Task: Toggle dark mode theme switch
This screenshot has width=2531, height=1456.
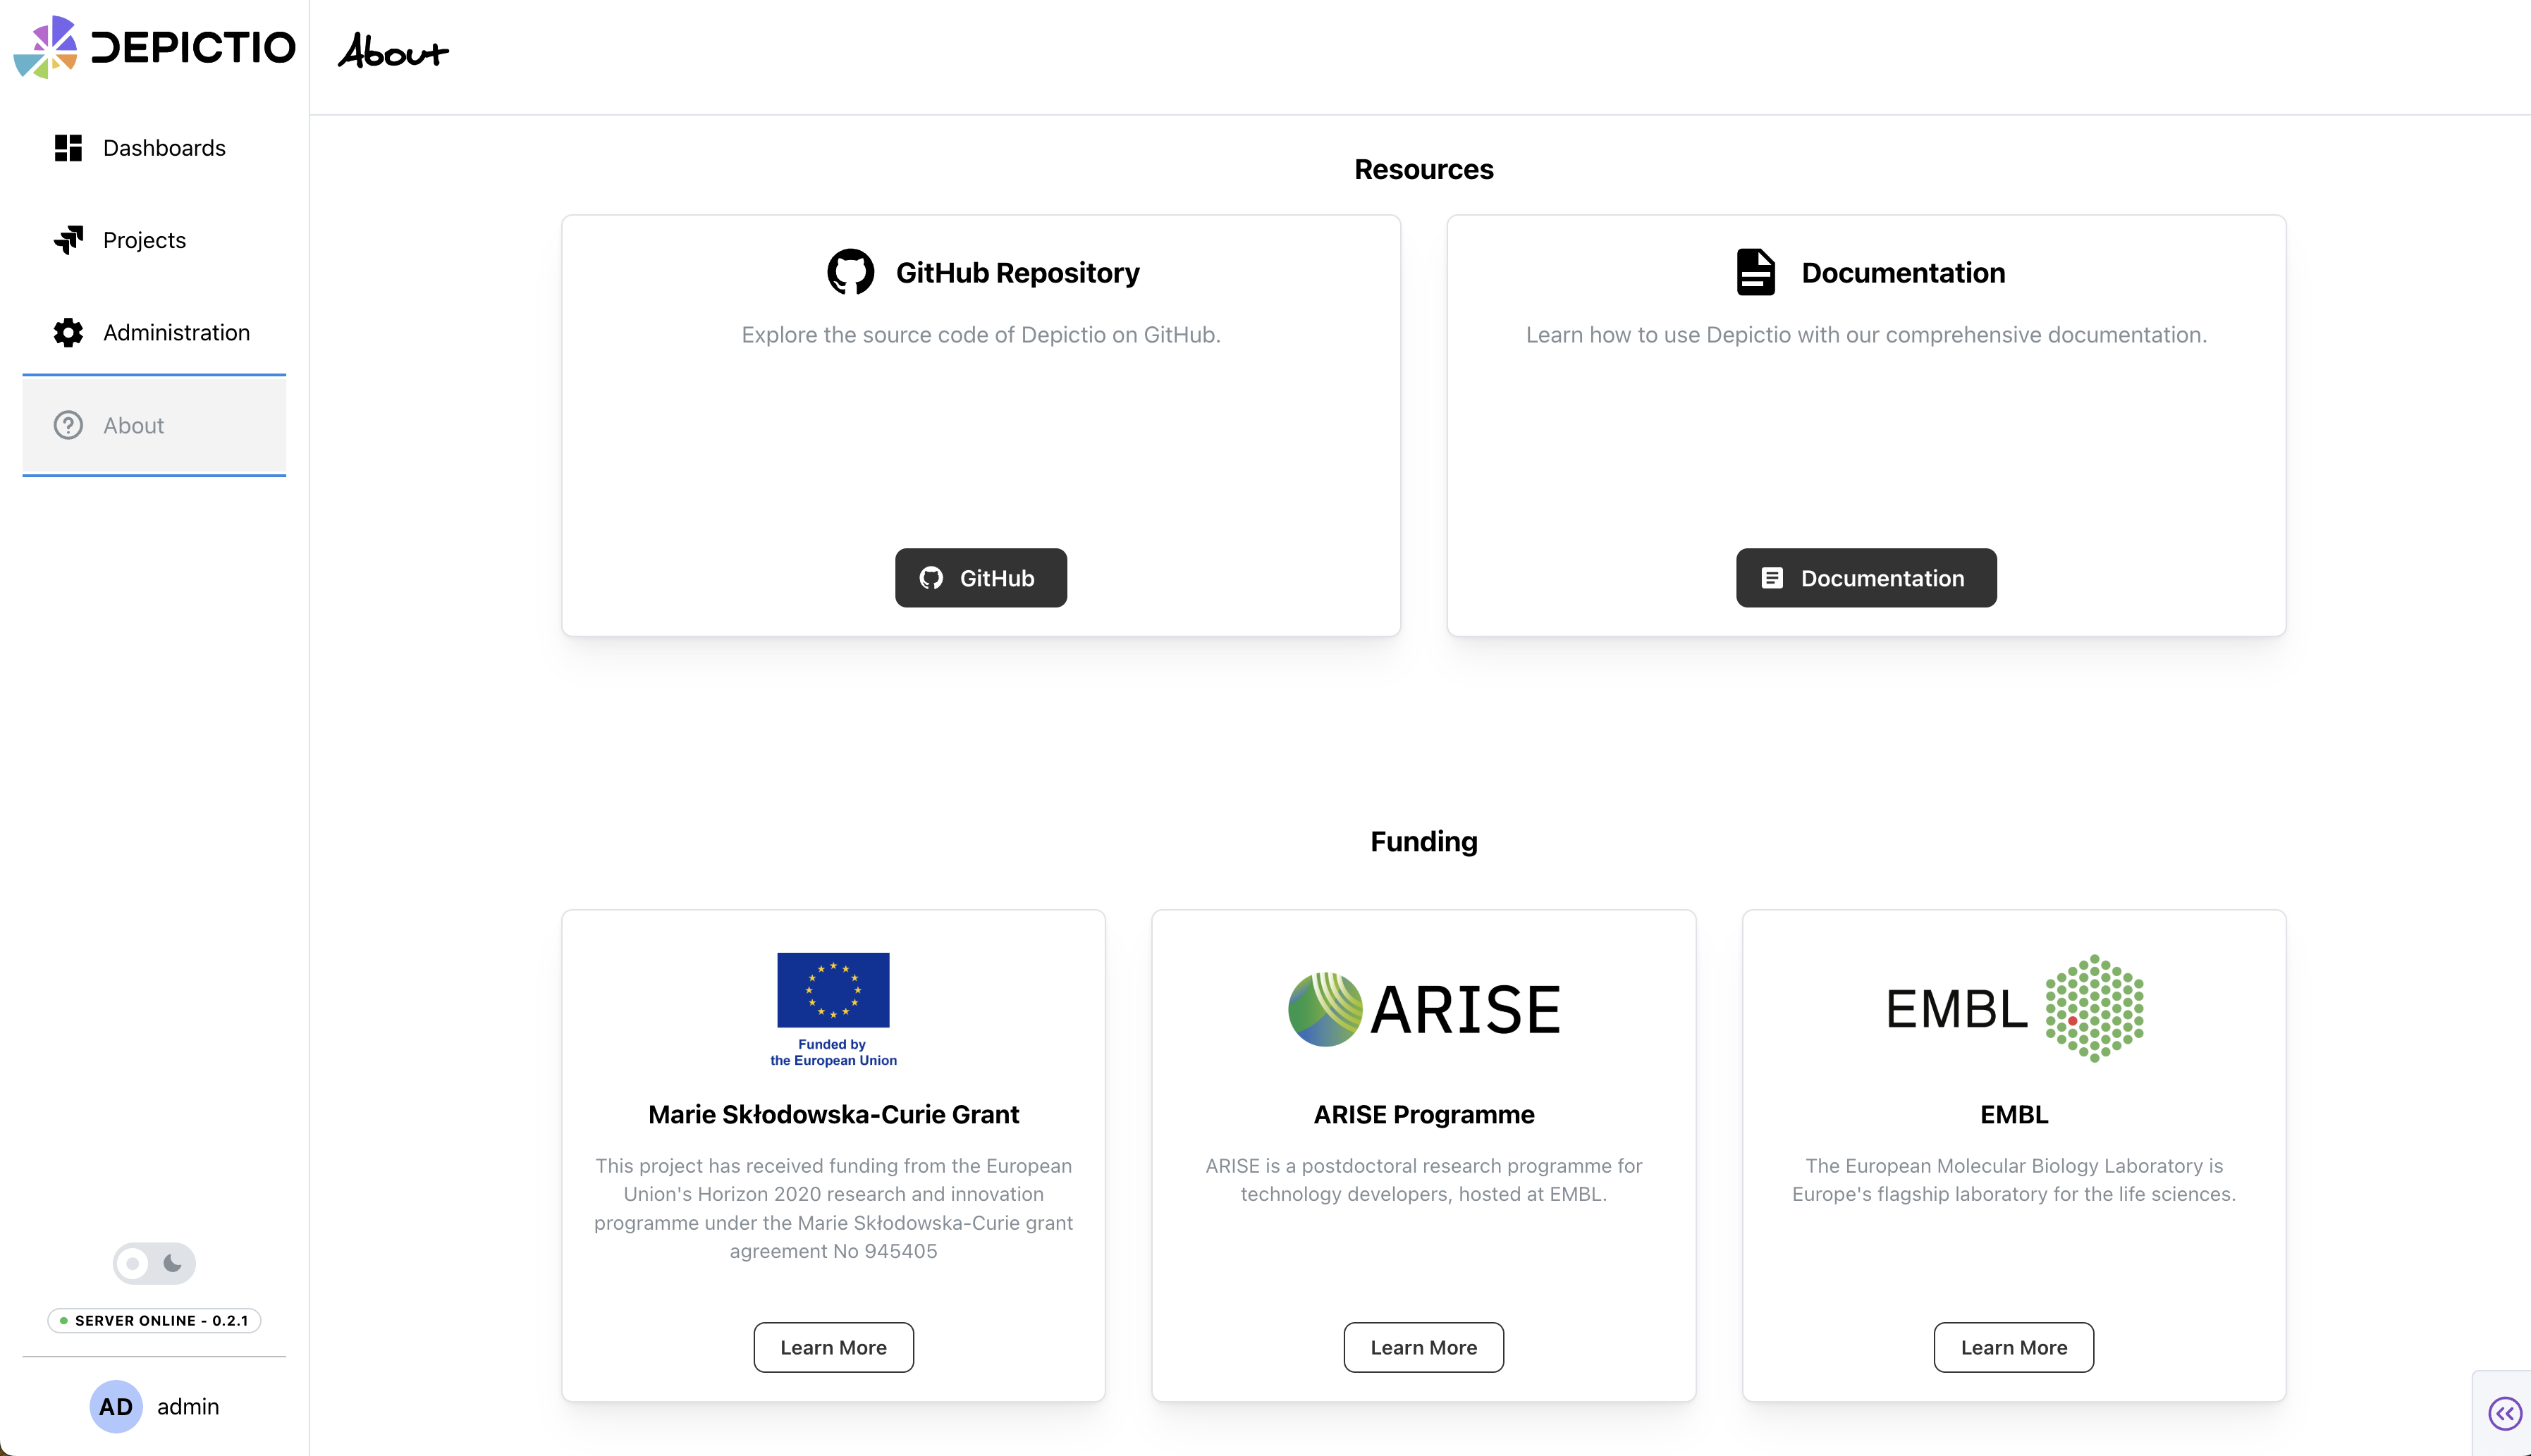Action: 154,1263
